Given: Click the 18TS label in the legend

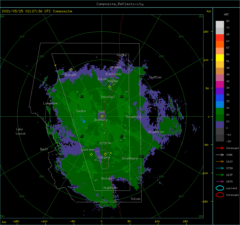Looking at the screenshot, I should [x=229, y=182].
